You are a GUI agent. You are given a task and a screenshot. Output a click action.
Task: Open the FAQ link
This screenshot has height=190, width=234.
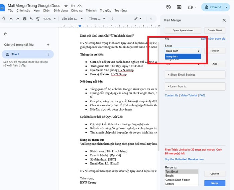tap(202, 95)
